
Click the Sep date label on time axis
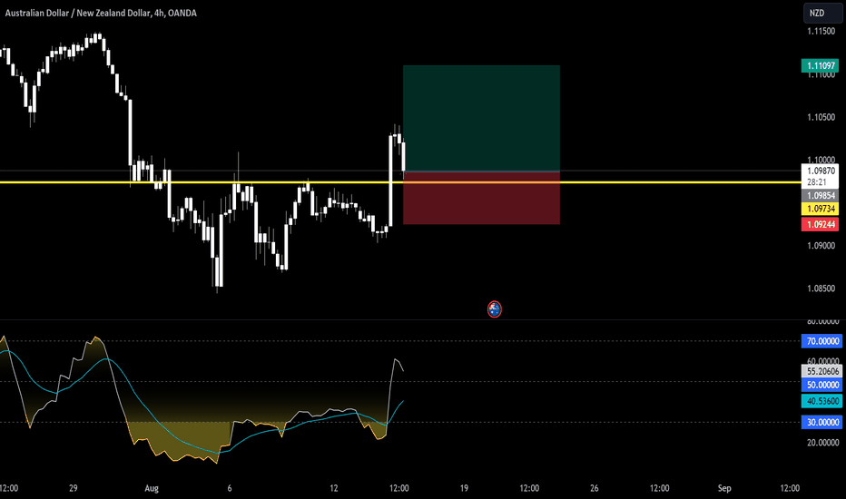724,488
